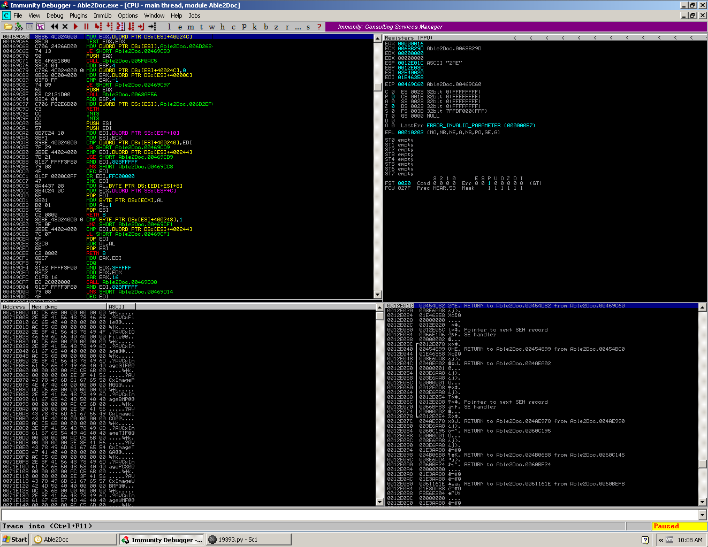Close the debugged program with X icon

pos(65,26)
